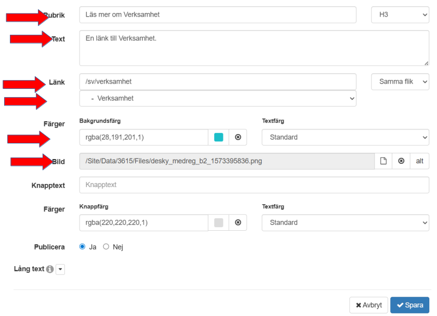437x316 pixels.
Task: Click the file browse icon for Bild
Action: click(x=383, y=161)
